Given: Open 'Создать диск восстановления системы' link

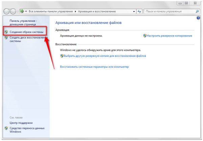Looking at the screenshot, I should pyautogui.click(x=28, y=39).
